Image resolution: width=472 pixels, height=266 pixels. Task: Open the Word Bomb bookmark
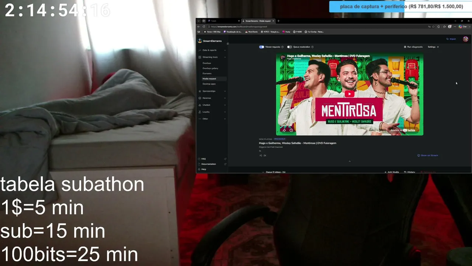click(x=251, y=32)
